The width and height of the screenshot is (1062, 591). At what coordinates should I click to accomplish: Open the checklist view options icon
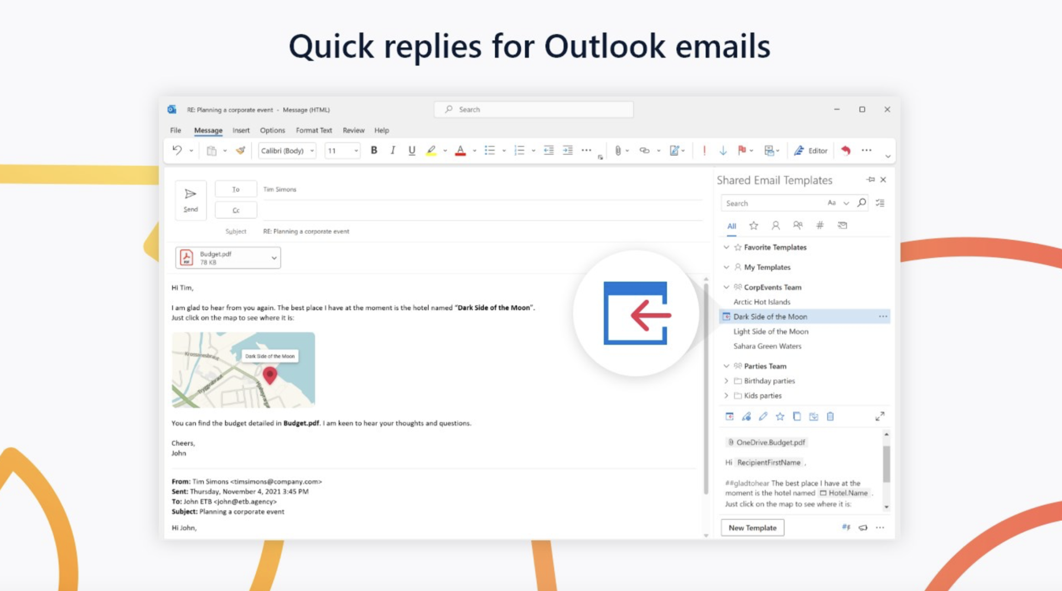pos(880,203)
